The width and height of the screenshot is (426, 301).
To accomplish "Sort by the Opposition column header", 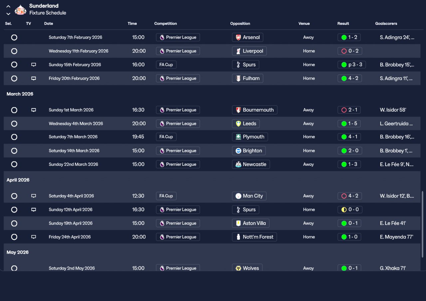I will pos(240,24).
